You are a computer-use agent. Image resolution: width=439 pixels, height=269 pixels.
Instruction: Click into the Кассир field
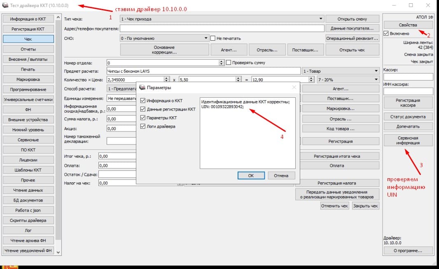pos(408,76)
